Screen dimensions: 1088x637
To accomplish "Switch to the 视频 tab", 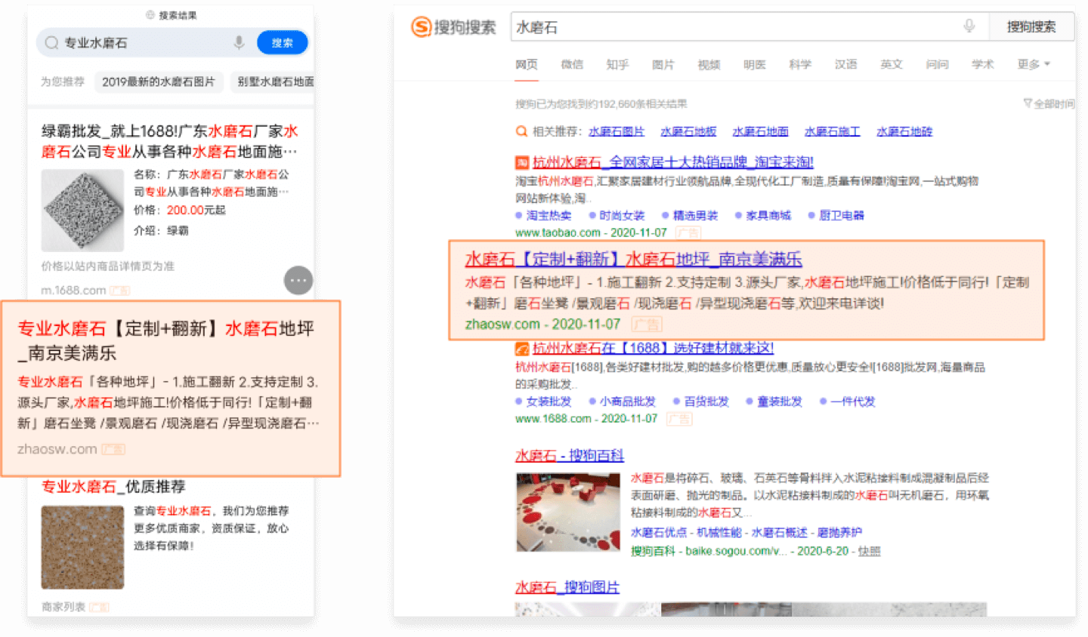I will point(709,65).
